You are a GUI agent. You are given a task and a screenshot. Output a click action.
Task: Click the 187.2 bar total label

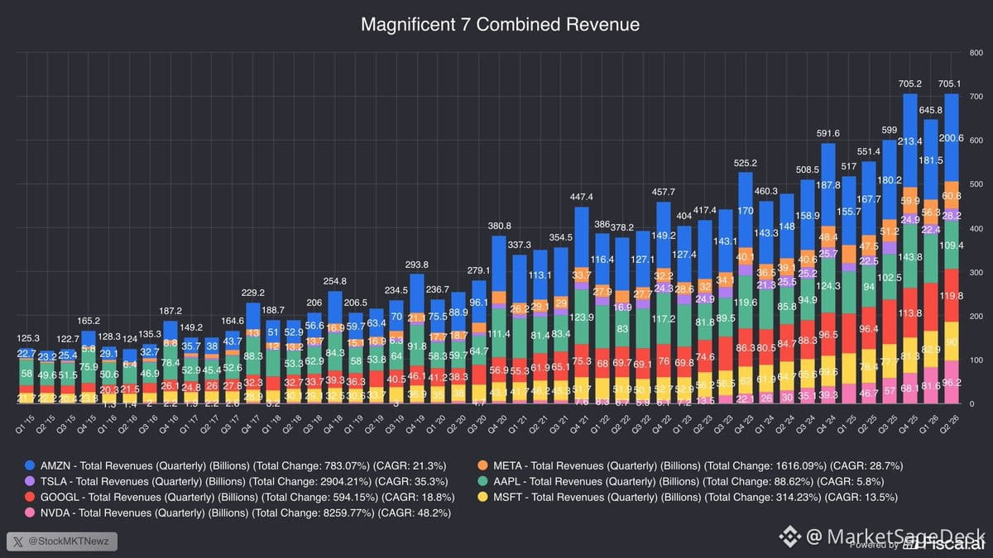point(172,311)
